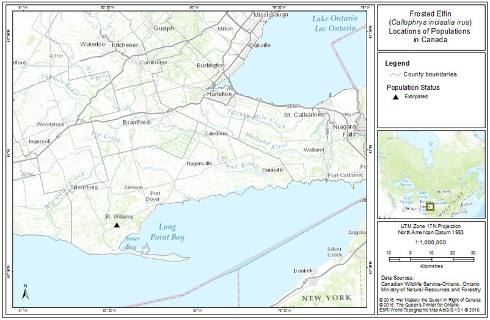Click the Extirpated triangle symbol in the legend
Screen dimensions: 490x320
395,97
